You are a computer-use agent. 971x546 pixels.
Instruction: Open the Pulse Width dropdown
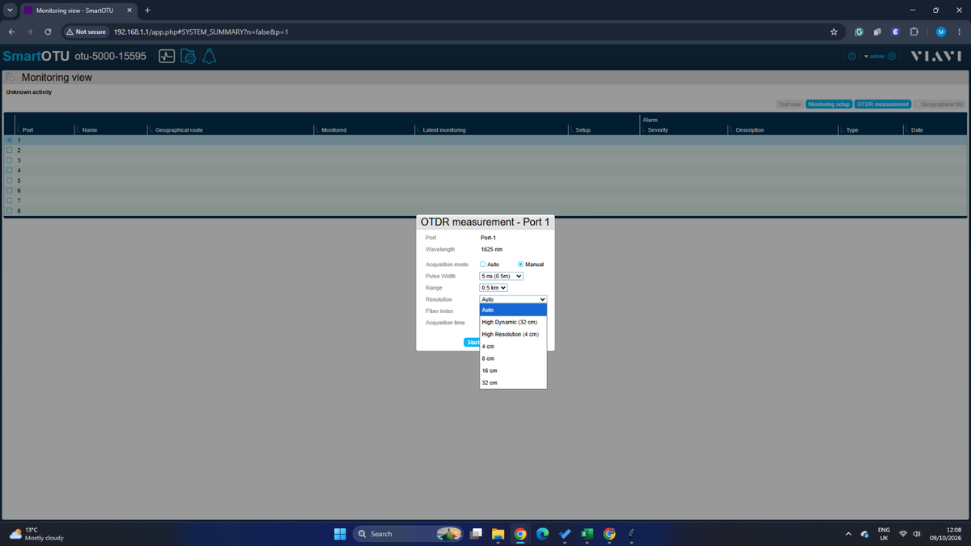pyautogui.click(x=501, y=276)
